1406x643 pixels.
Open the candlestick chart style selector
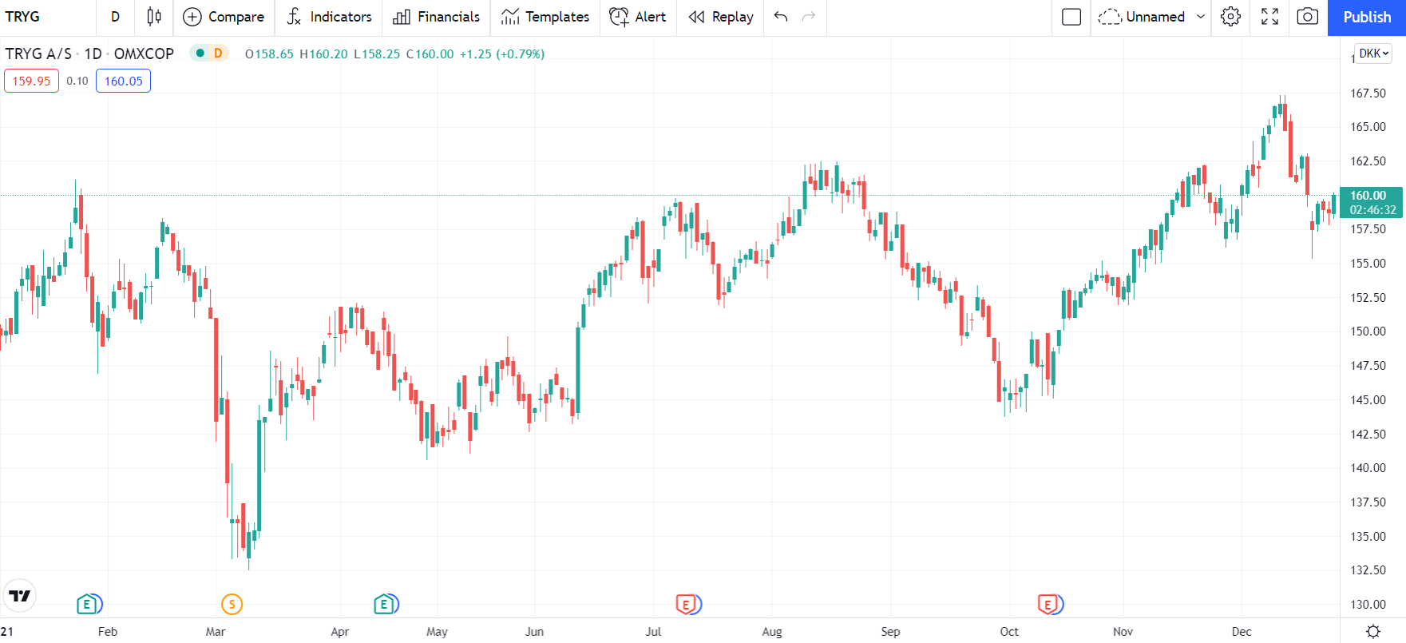click(x=154, y=17)
